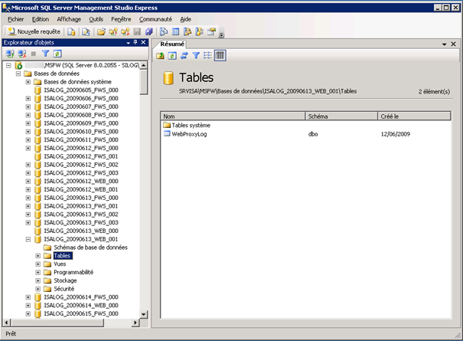Viewport: 463px width, 341px height.
Task: Select the Résumé tab
Action: (172, 44)
